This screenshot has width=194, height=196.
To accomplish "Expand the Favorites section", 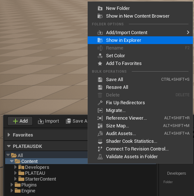I will 9,135.
